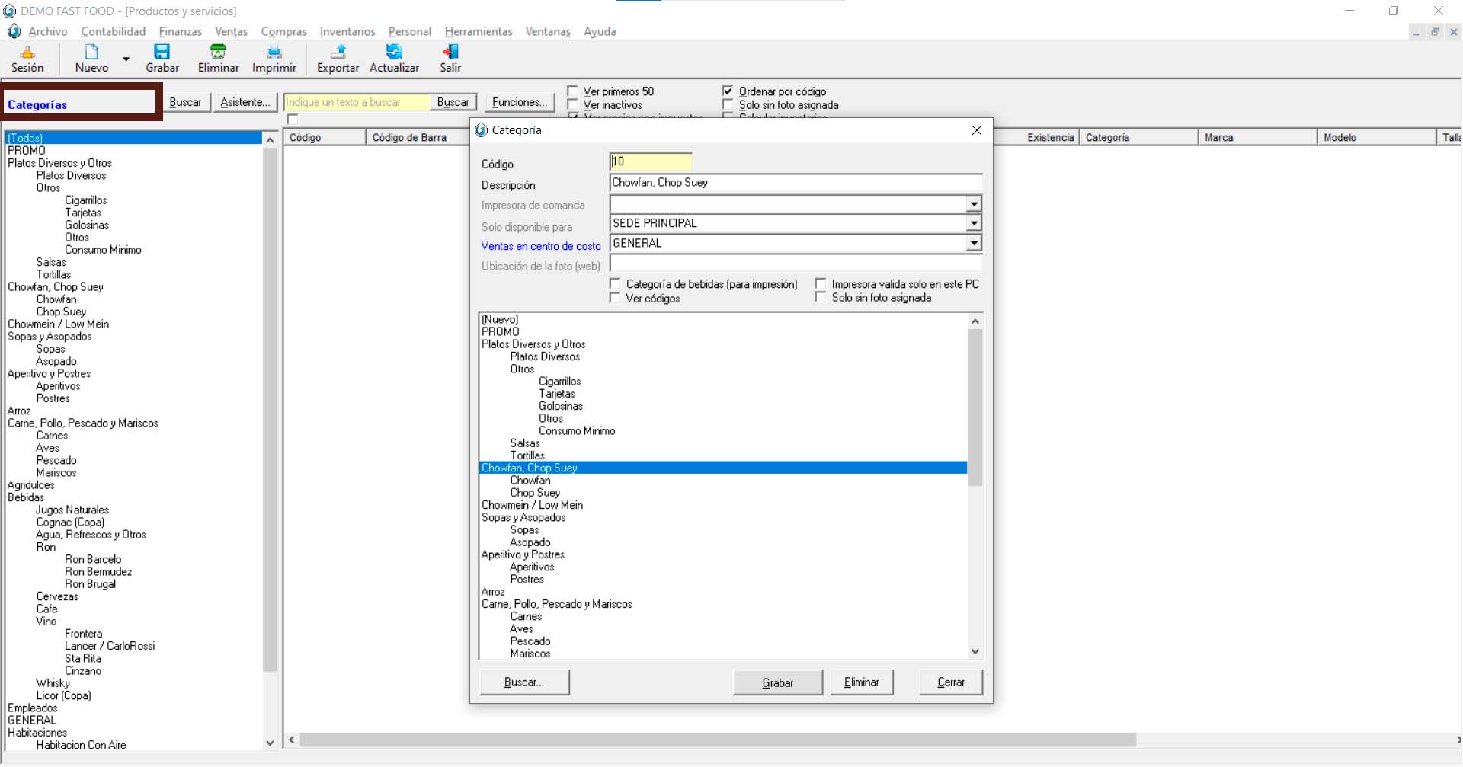Open the Sesión toolbar icon
Screen dimensions: 1463x767
pyautogui.click(x=27, y=53)
